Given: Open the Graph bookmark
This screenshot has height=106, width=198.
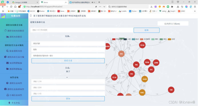Looking at the screenshot, I should (x=172, y=11).
